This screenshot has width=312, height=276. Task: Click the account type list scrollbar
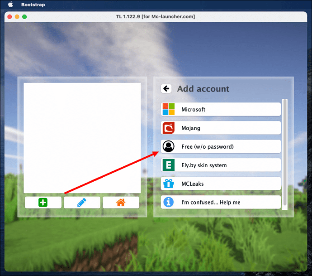pos(285,154)
